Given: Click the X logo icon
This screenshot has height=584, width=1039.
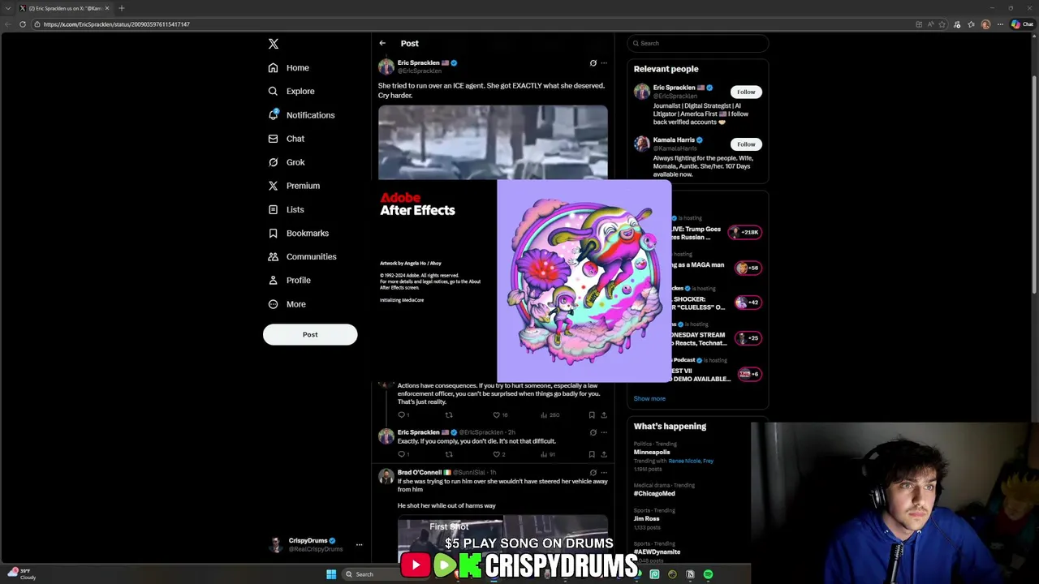Looking at the screenshot, I should (x=274, y=44).
